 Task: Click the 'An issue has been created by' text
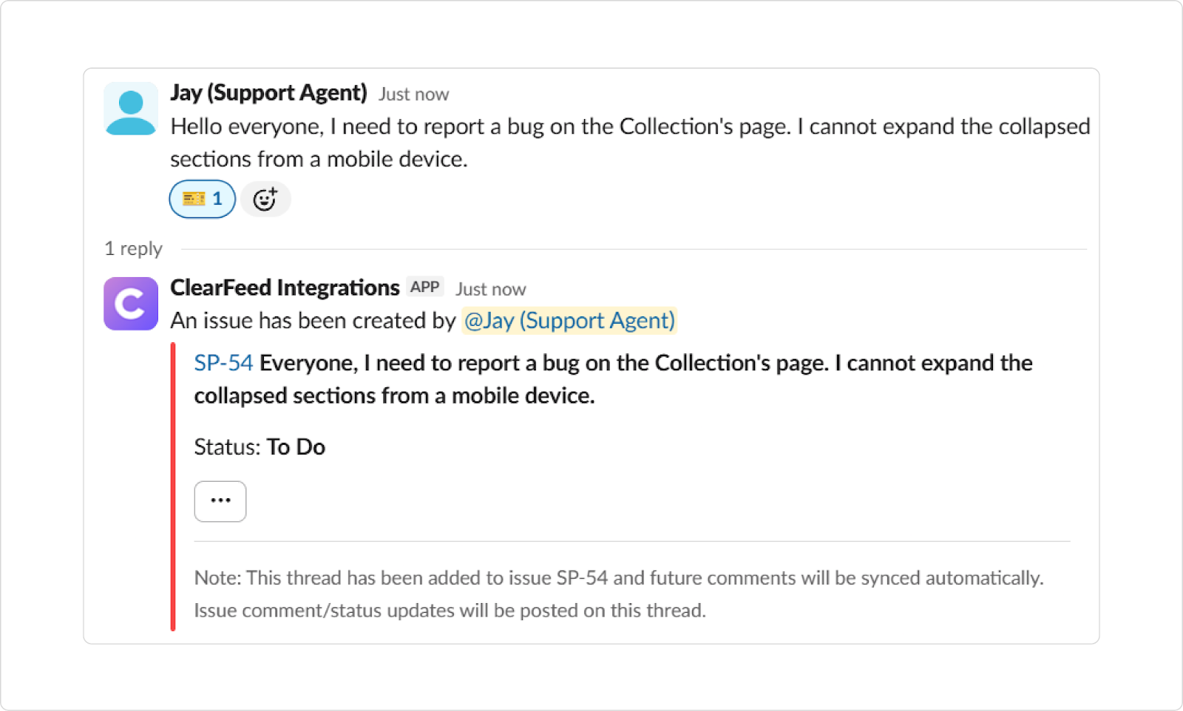pos(313,321)
